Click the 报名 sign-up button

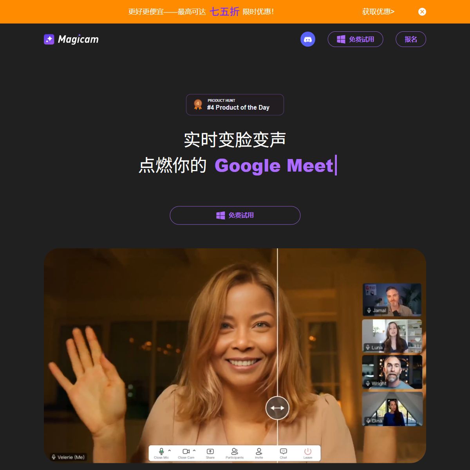click(x=410, y=39)
